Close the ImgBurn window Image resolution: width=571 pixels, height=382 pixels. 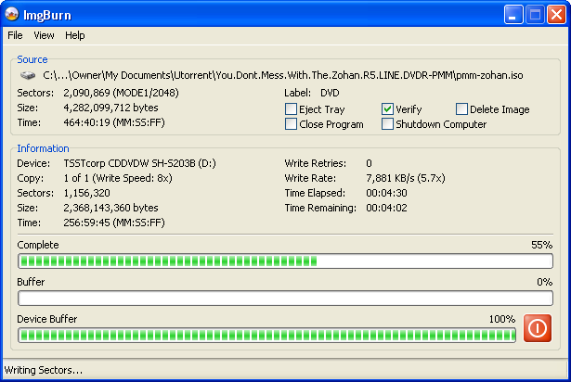click(x=556, y=15)
